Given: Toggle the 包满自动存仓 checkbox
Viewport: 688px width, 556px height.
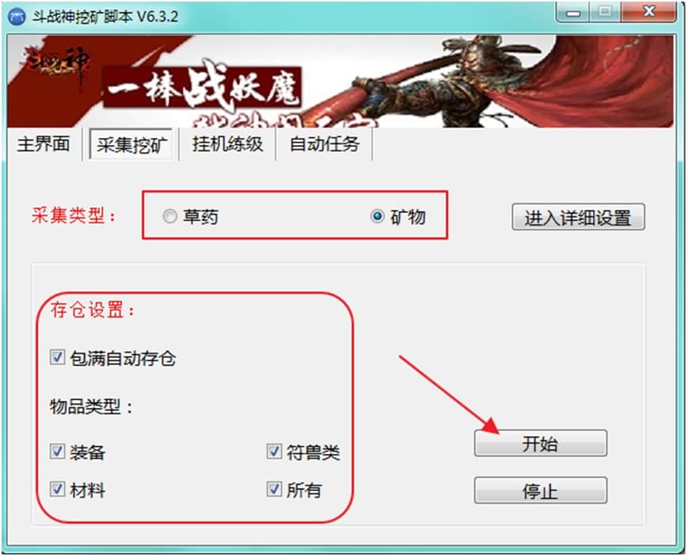Looking at the screenshot, I should [58, 357].
